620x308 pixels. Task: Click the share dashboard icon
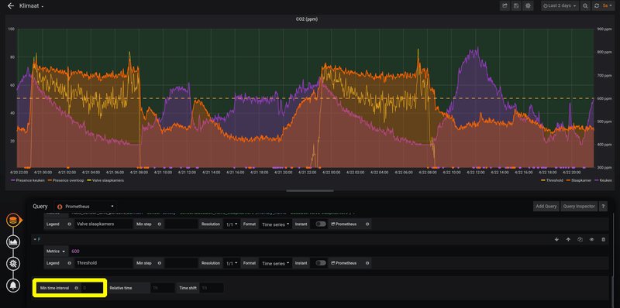point(505,6)
